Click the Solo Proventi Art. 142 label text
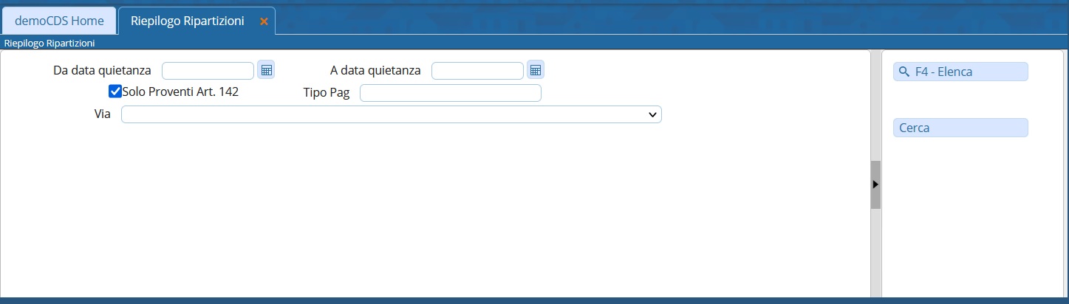Image resolution: width=1069 pixels, height=304 pixels. click(180, 92)
